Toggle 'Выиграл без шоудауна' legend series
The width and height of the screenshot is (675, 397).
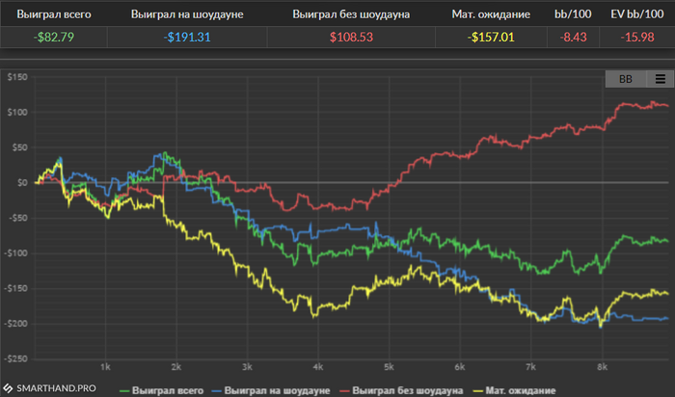401,390
